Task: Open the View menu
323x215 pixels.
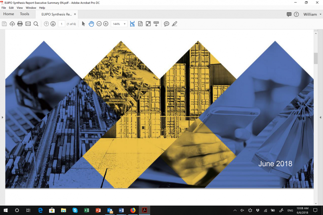Action: click(20, 8)
